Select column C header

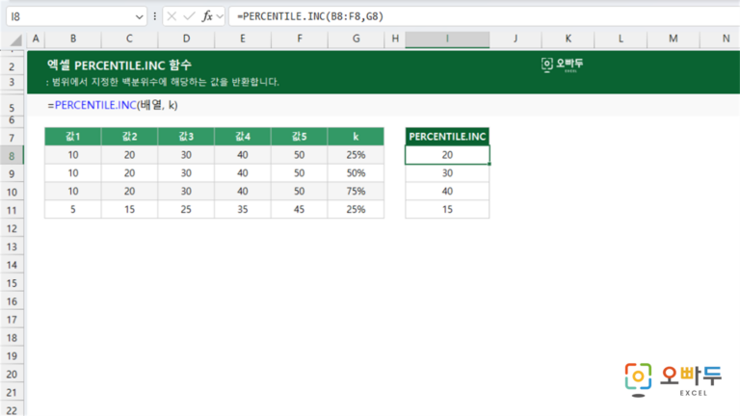pyautogui.click(x=129, y=39)
